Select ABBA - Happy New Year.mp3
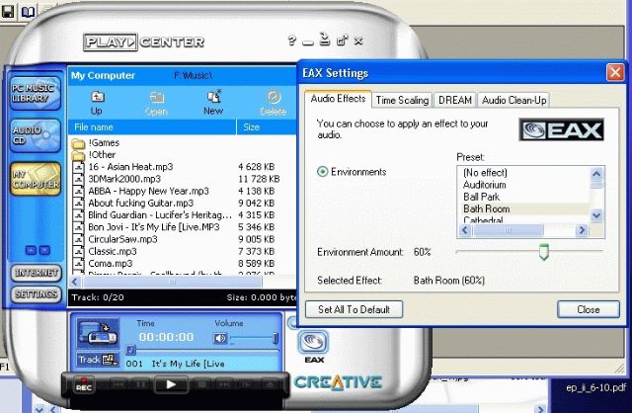Screen dimensions: 632x413 click(x=148, y=191)
